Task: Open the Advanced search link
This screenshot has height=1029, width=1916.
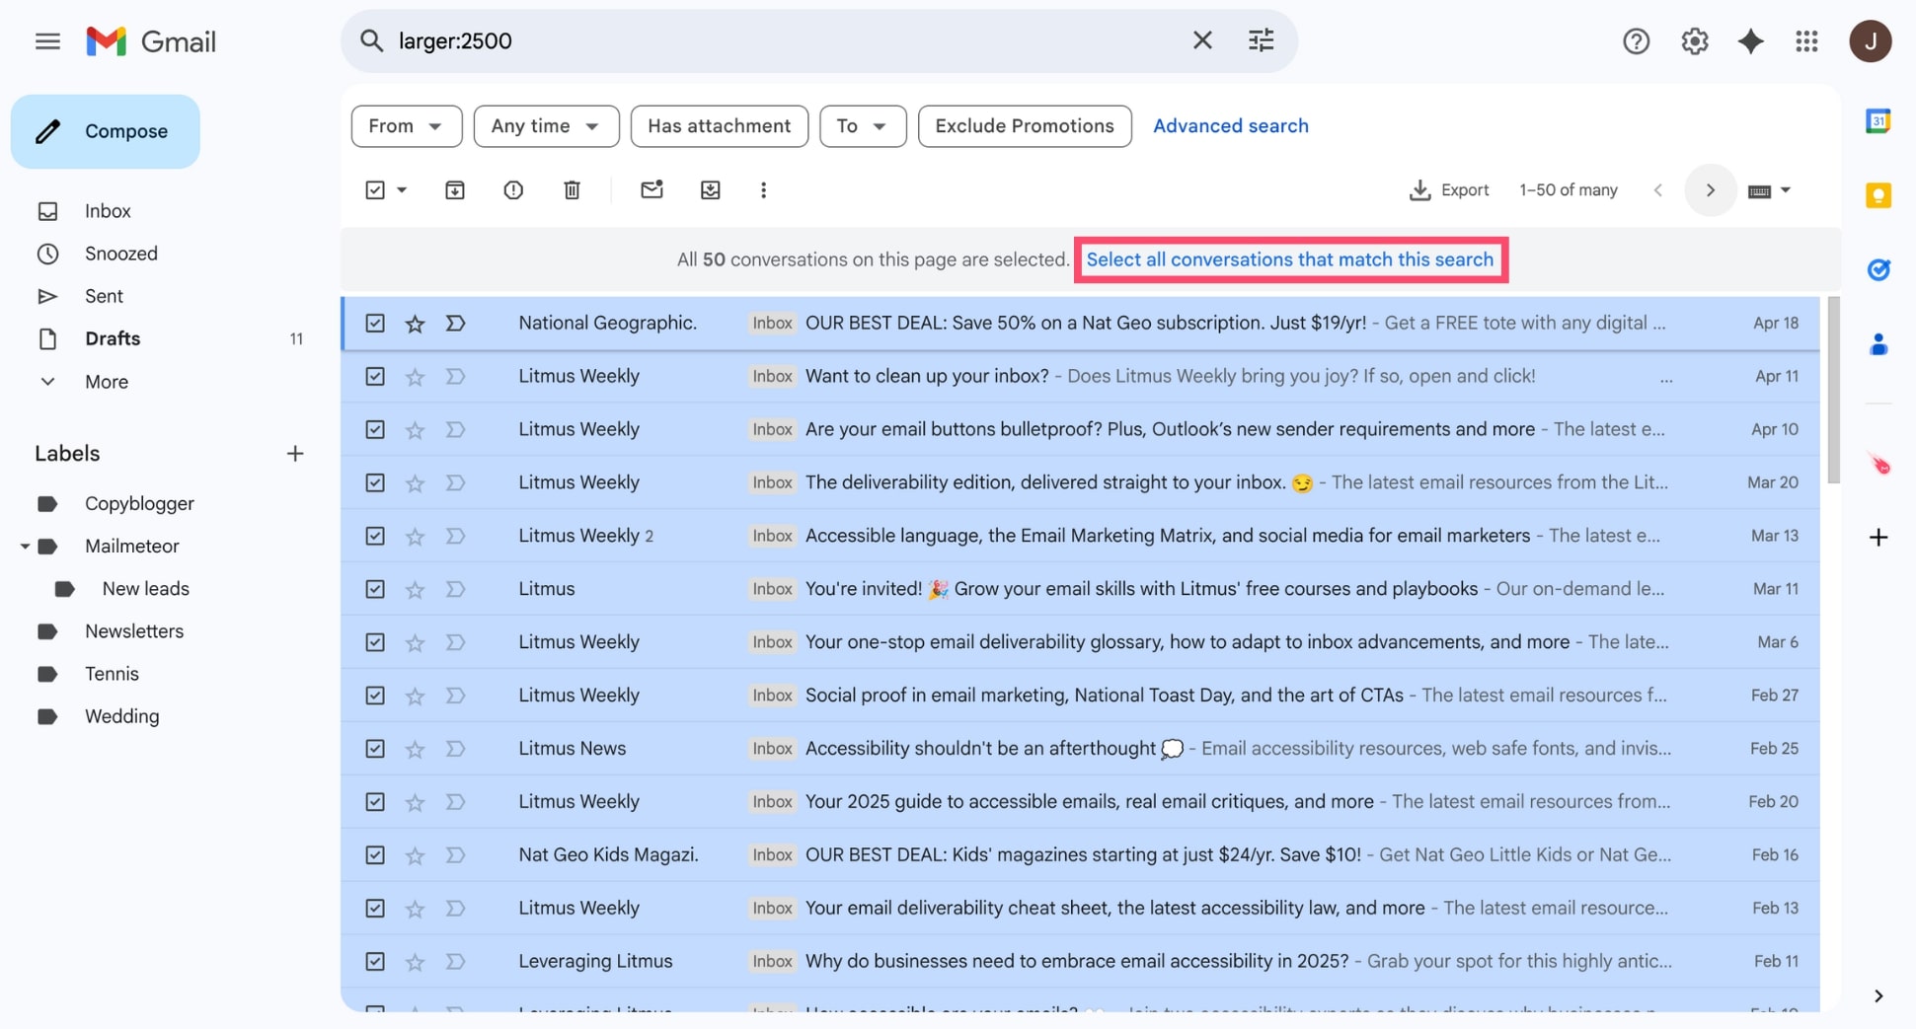Action: coord(1230,126)
